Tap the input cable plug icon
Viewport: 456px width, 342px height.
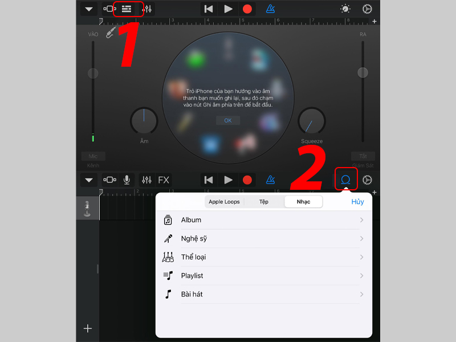(x=111, y=32)
